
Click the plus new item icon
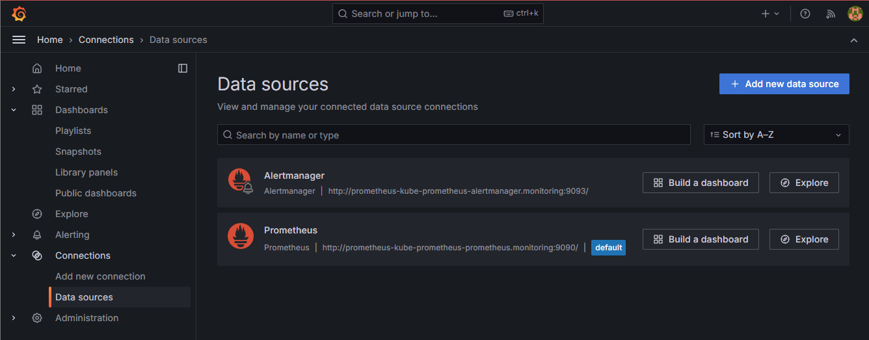tap(766, 14)
